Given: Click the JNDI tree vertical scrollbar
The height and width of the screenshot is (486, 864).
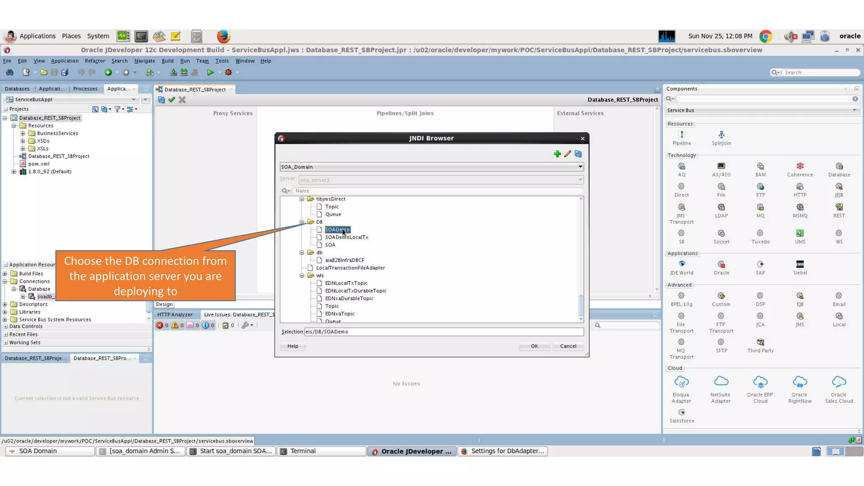Looking at the screenshot, I should point(580,259).
